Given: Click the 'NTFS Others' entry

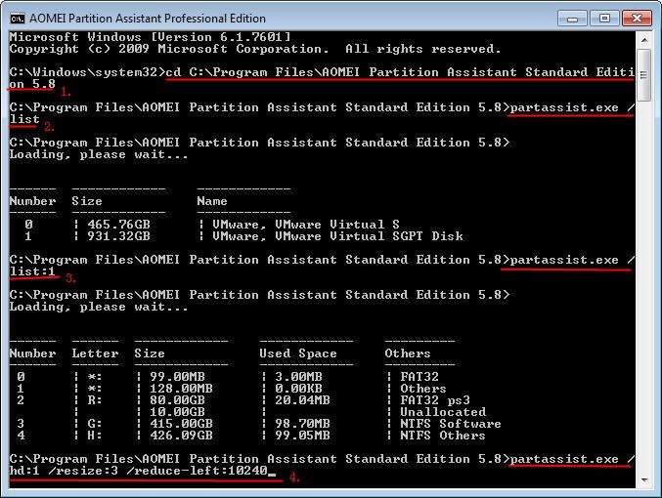Looking at the screenshot, I should pos(443,436).
